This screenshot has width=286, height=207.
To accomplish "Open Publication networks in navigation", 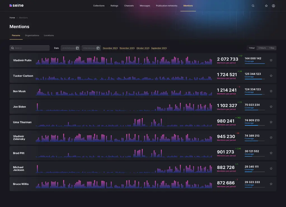I will 167,6.
